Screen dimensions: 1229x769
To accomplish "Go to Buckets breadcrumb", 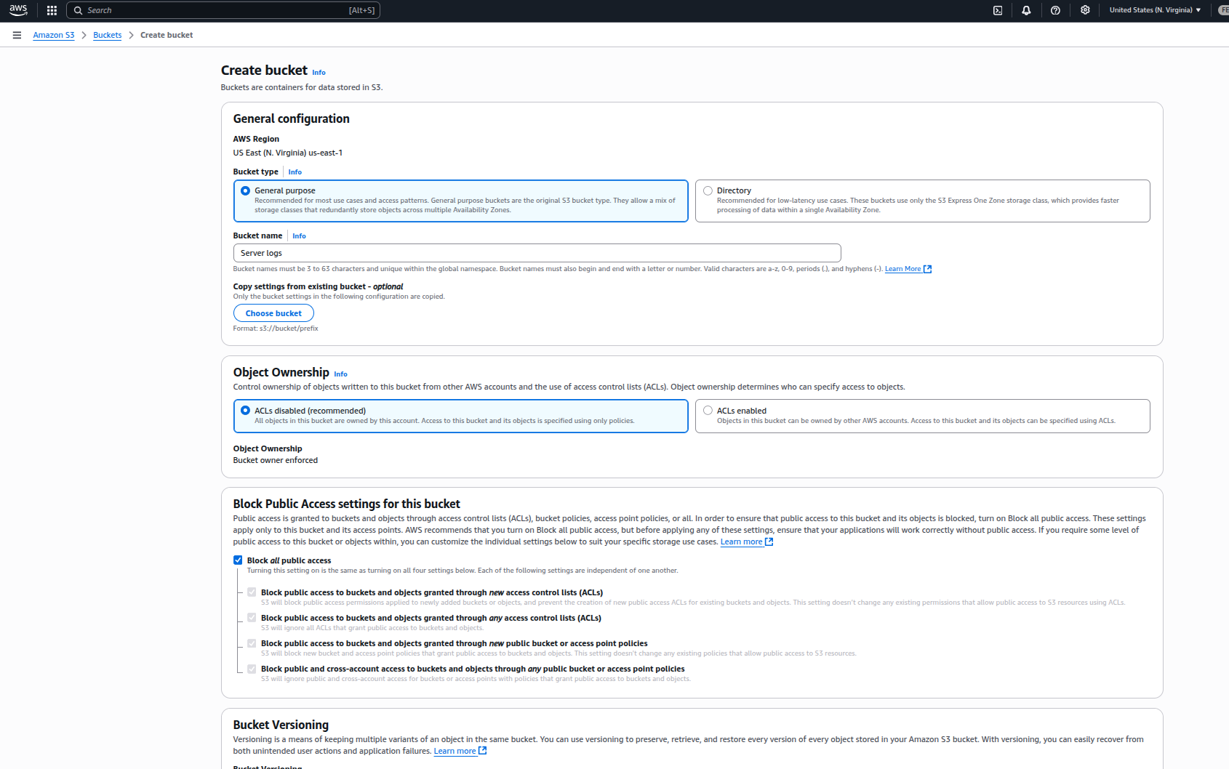I will pyautogui.click(x=108, y=35).
